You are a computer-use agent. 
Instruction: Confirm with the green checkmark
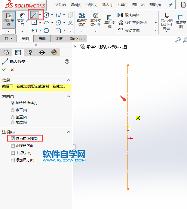[4, 70]
